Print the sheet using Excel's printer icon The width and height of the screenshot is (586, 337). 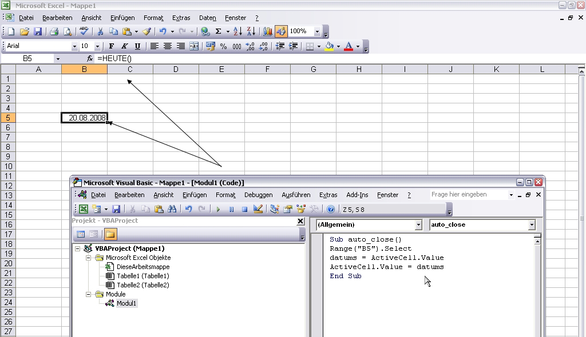(x=54, y=31)
